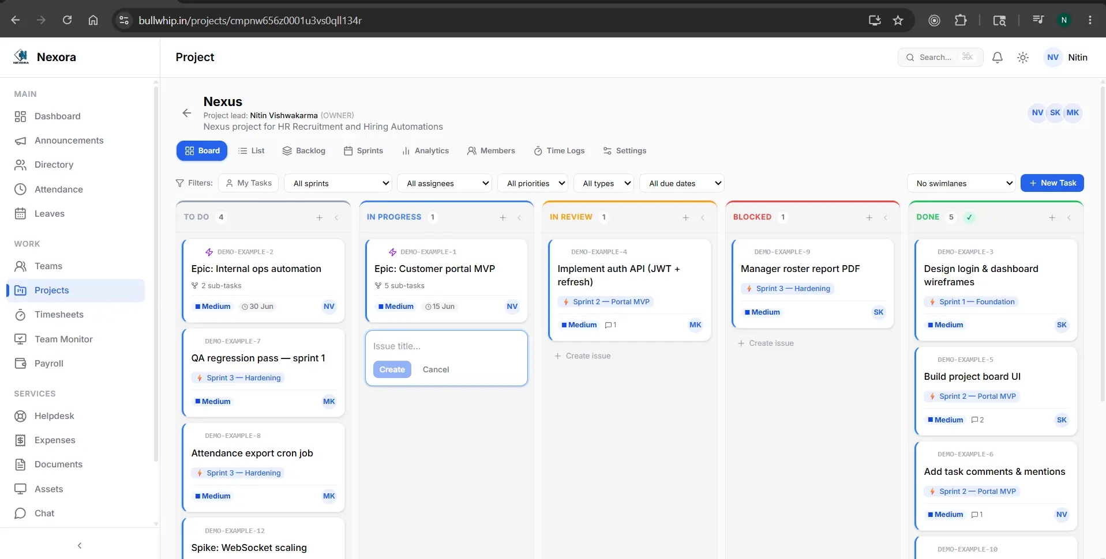Click Create issue under BLOCKED
Viewport: 1106px width, 559px height.
click(766, 343)
